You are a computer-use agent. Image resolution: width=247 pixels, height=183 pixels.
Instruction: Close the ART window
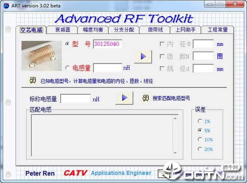(235, 4)
